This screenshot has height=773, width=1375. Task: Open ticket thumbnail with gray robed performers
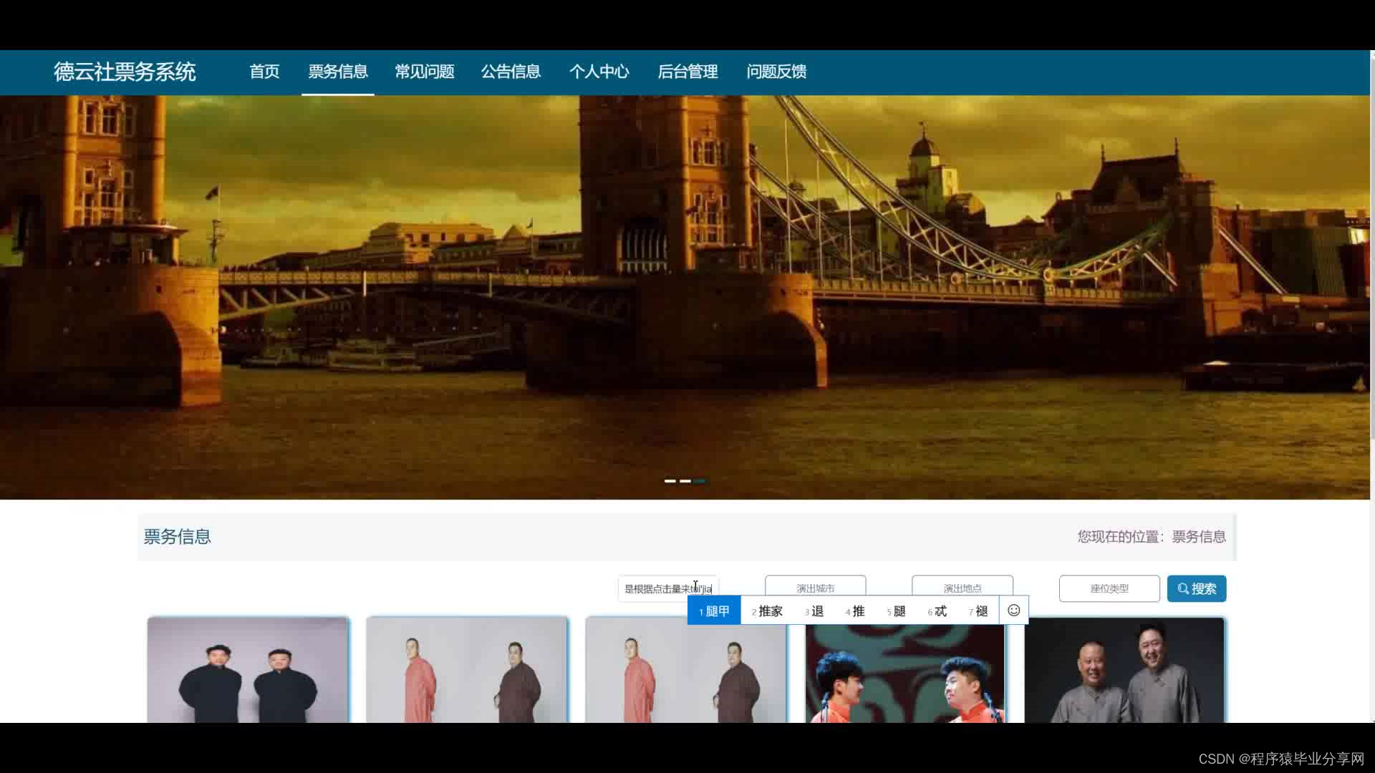coord(1124,673)
